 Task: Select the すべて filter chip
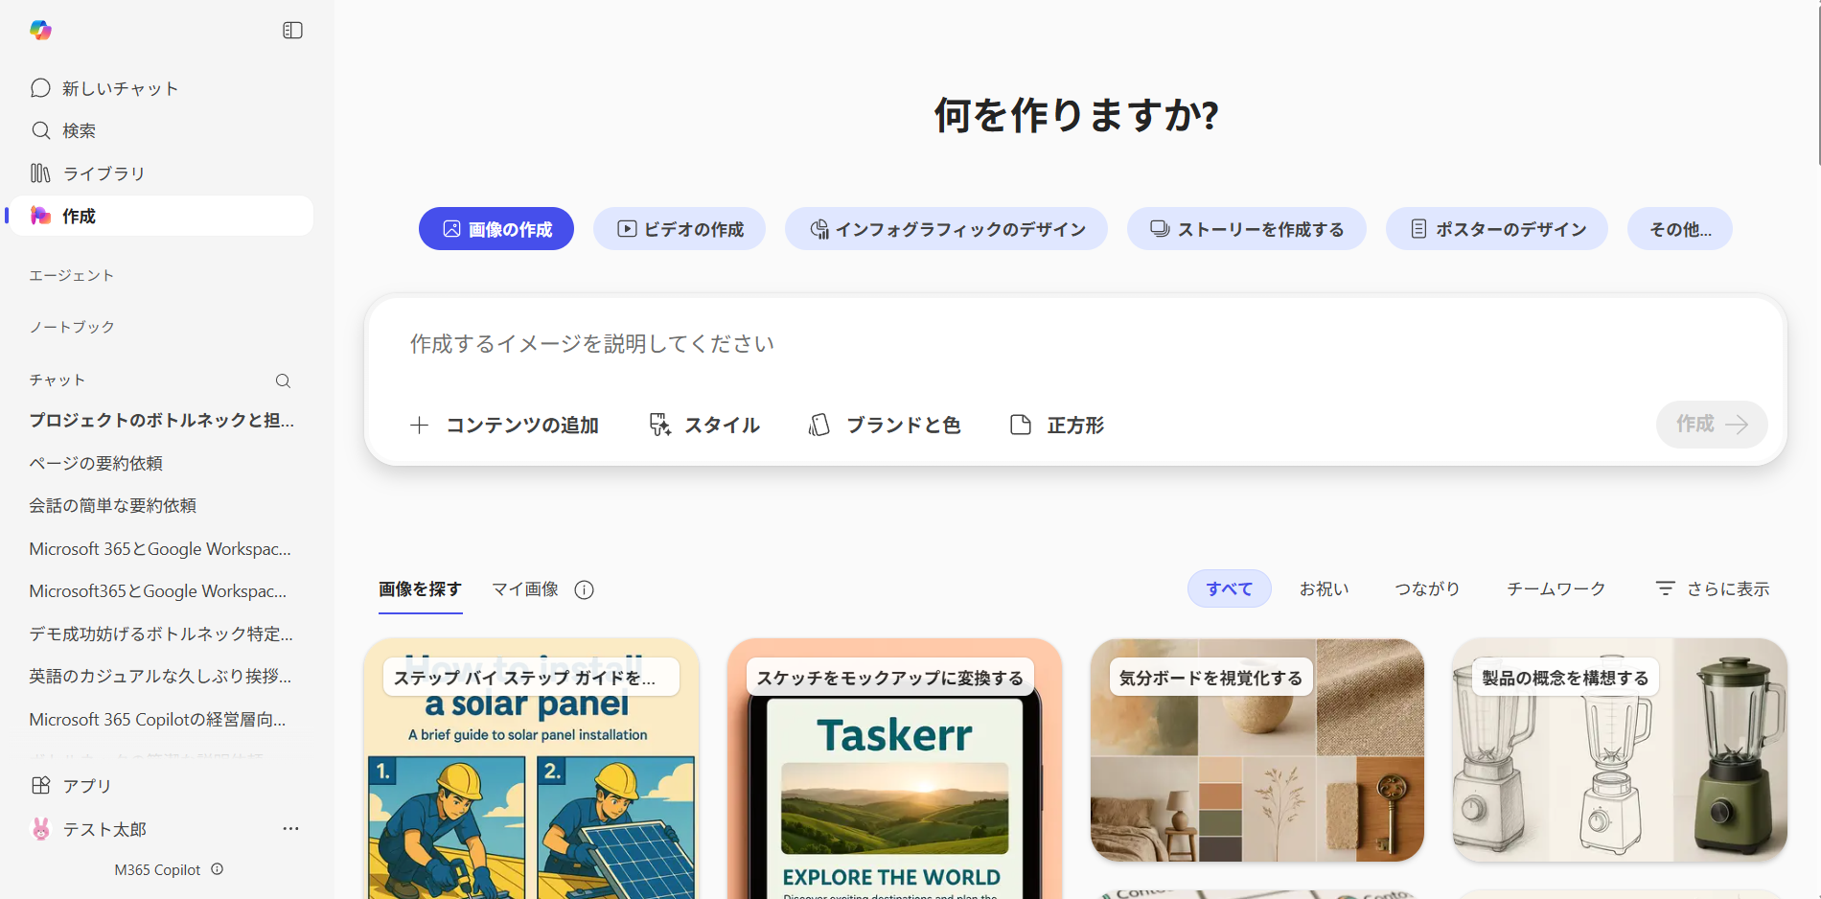pyautogui.click(x=1229, y=588)
